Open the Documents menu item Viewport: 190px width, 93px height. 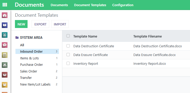point(59,5)
